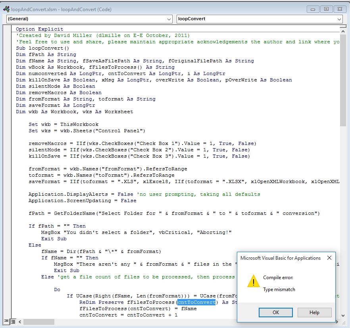Image resolution: width=350 pixels, height=328 pixels.
Task: Click the left margin indicator bar
Action: 7,172
